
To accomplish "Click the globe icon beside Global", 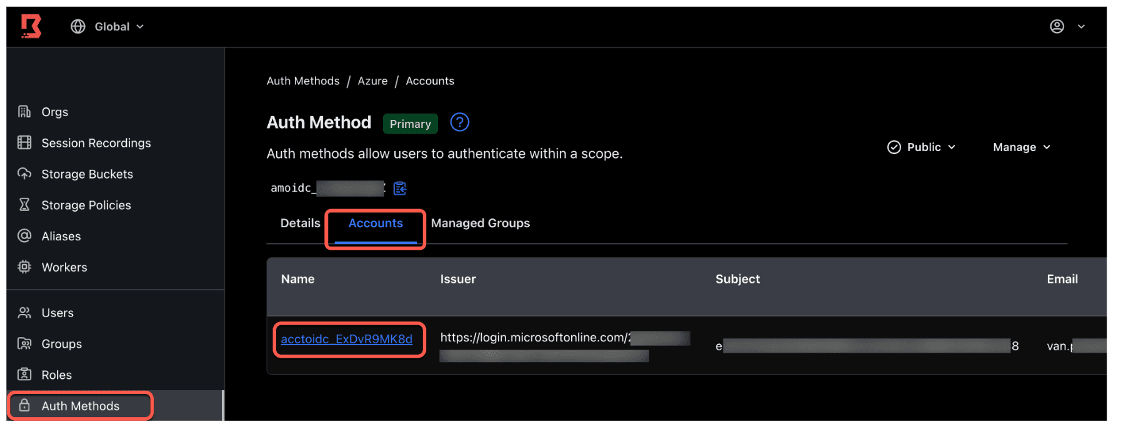I will tap(78, 26).
